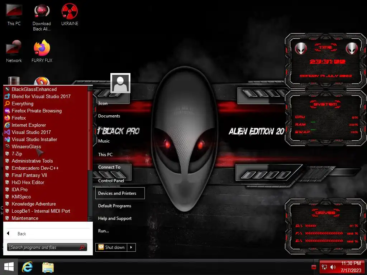Open the Network desktop icon
This screenshot has width=367, height=275.
pyautogui.click(x=14, y=52)
